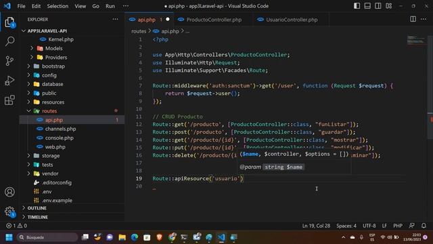Expand the OUTLINE section
Image resolution: width=433 pixels, height=244 pixels.
[x=37, y=208]
